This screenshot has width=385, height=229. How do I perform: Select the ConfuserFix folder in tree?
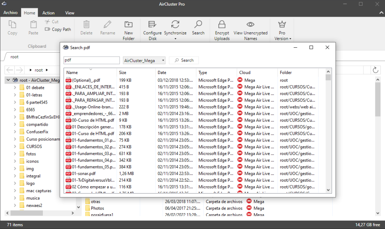37,132
